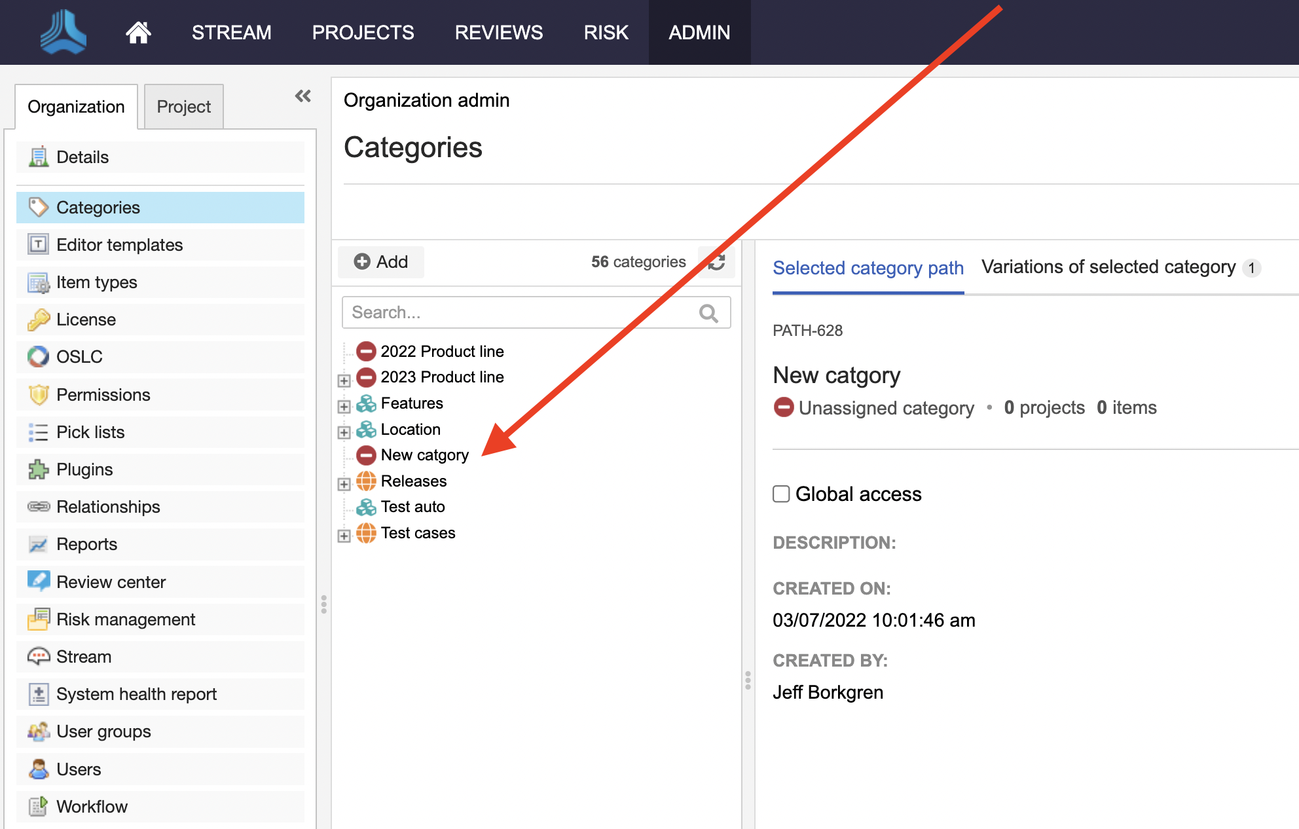Click the Categories tag icon

pos(39,208)
